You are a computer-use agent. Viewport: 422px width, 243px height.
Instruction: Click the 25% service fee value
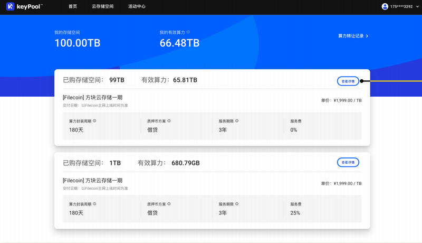pyautogui.click(x=295, y=213)
